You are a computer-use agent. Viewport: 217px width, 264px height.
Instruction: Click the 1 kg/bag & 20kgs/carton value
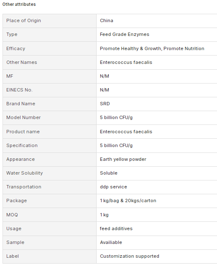click(x=128, y=201)
